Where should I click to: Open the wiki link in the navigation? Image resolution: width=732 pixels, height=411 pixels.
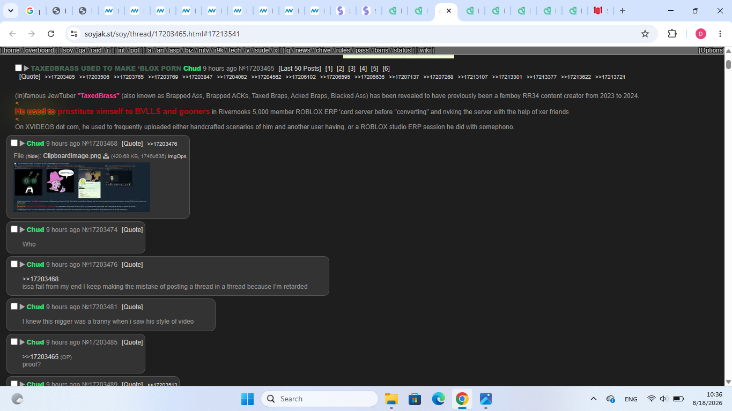(x=425, y=50)
